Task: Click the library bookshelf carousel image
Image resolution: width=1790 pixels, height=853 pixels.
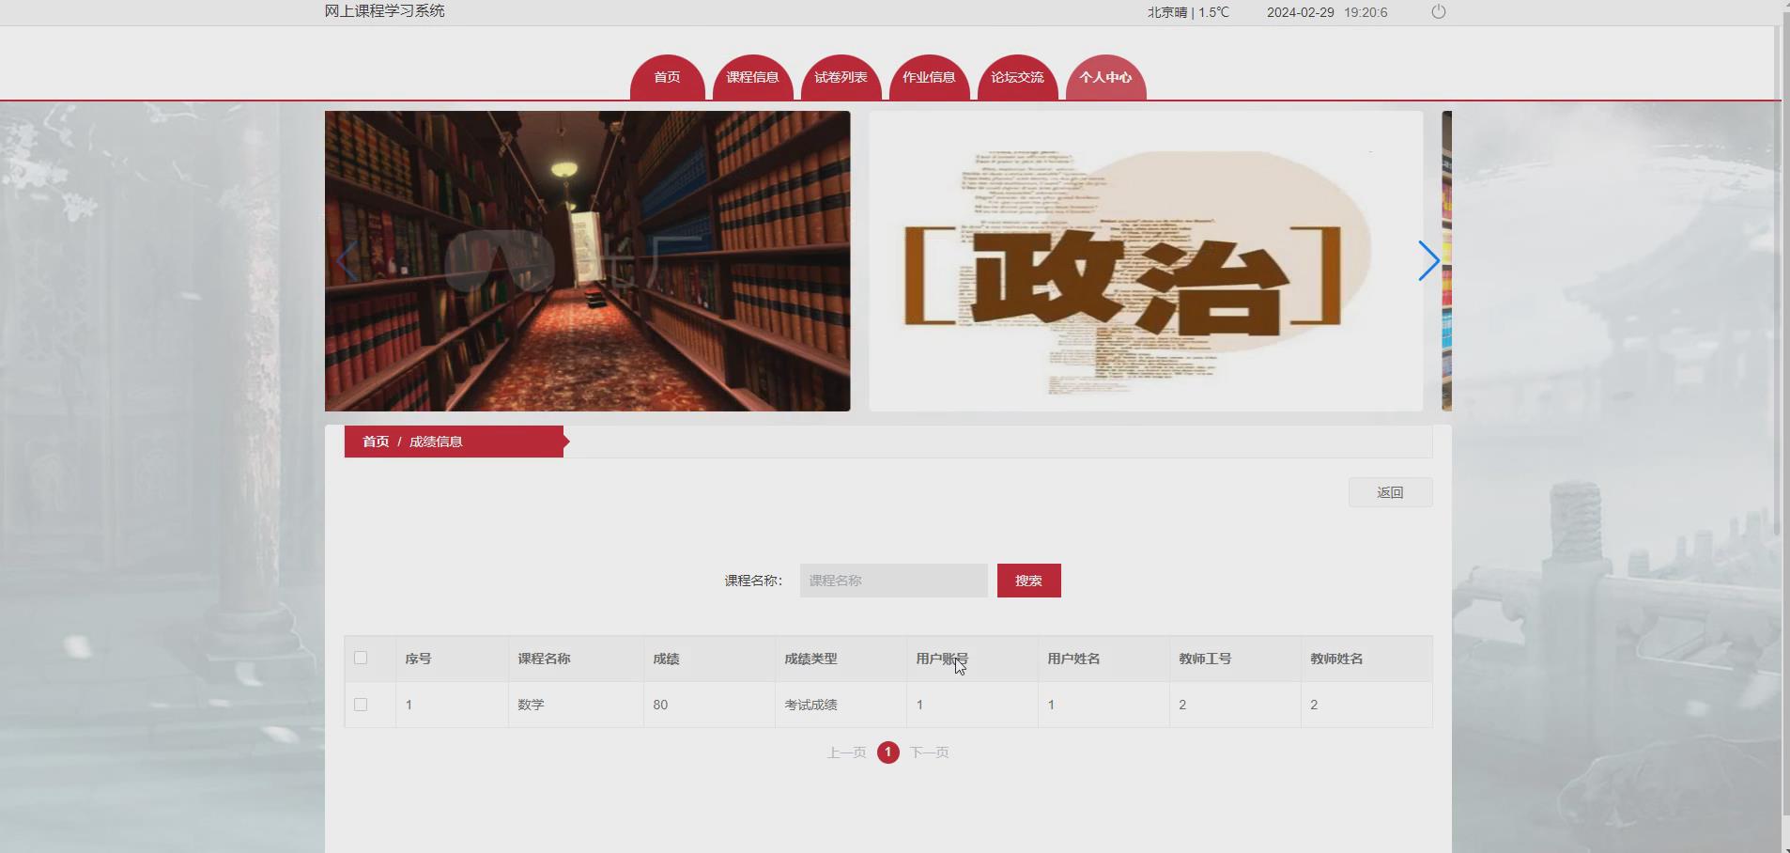Action: tap(587, 260)
